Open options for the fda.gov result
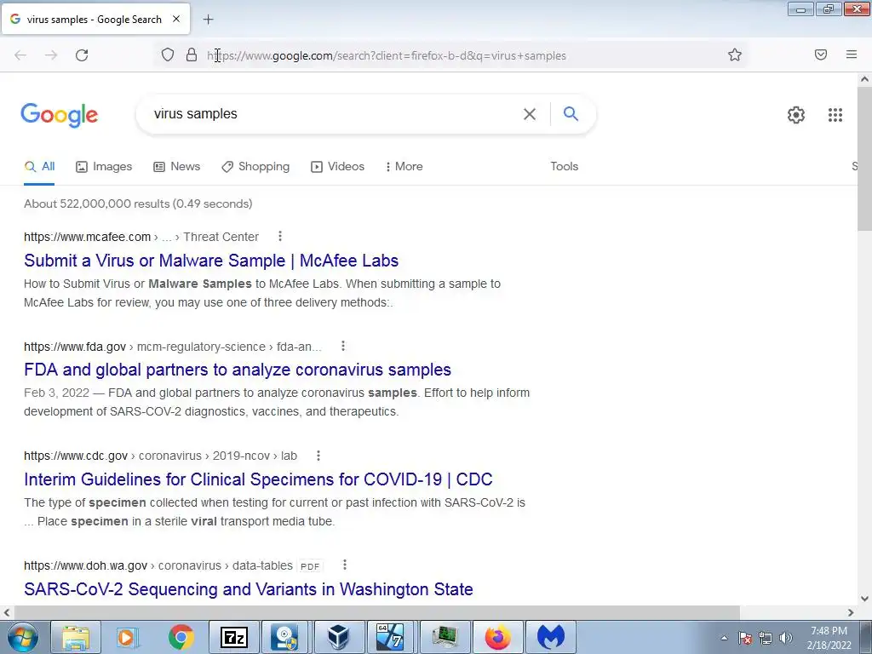Image resolution: width=872 pixels, height=654 pixels. (x=343, y=346)
